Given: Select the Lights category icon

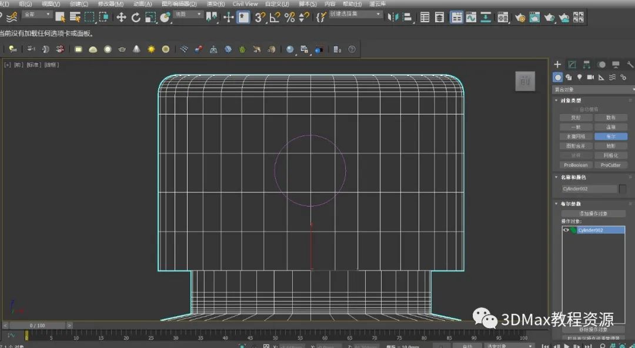Looking at the screenshot, I should (580, 77).
